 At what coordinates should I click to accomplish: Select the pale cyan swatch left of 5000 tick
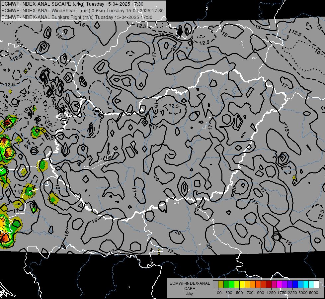311,284
